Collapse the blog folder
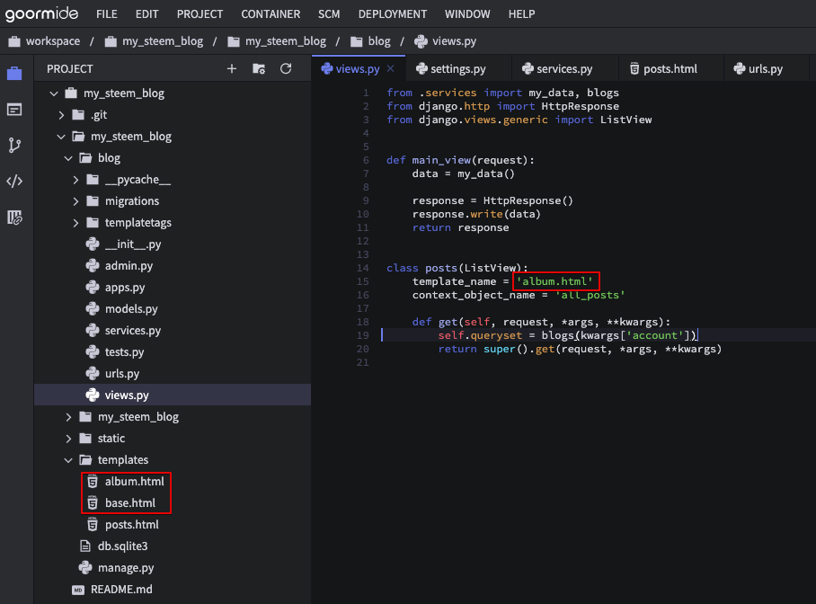Viewport: 816px width, 604px height. pos(68,158)
